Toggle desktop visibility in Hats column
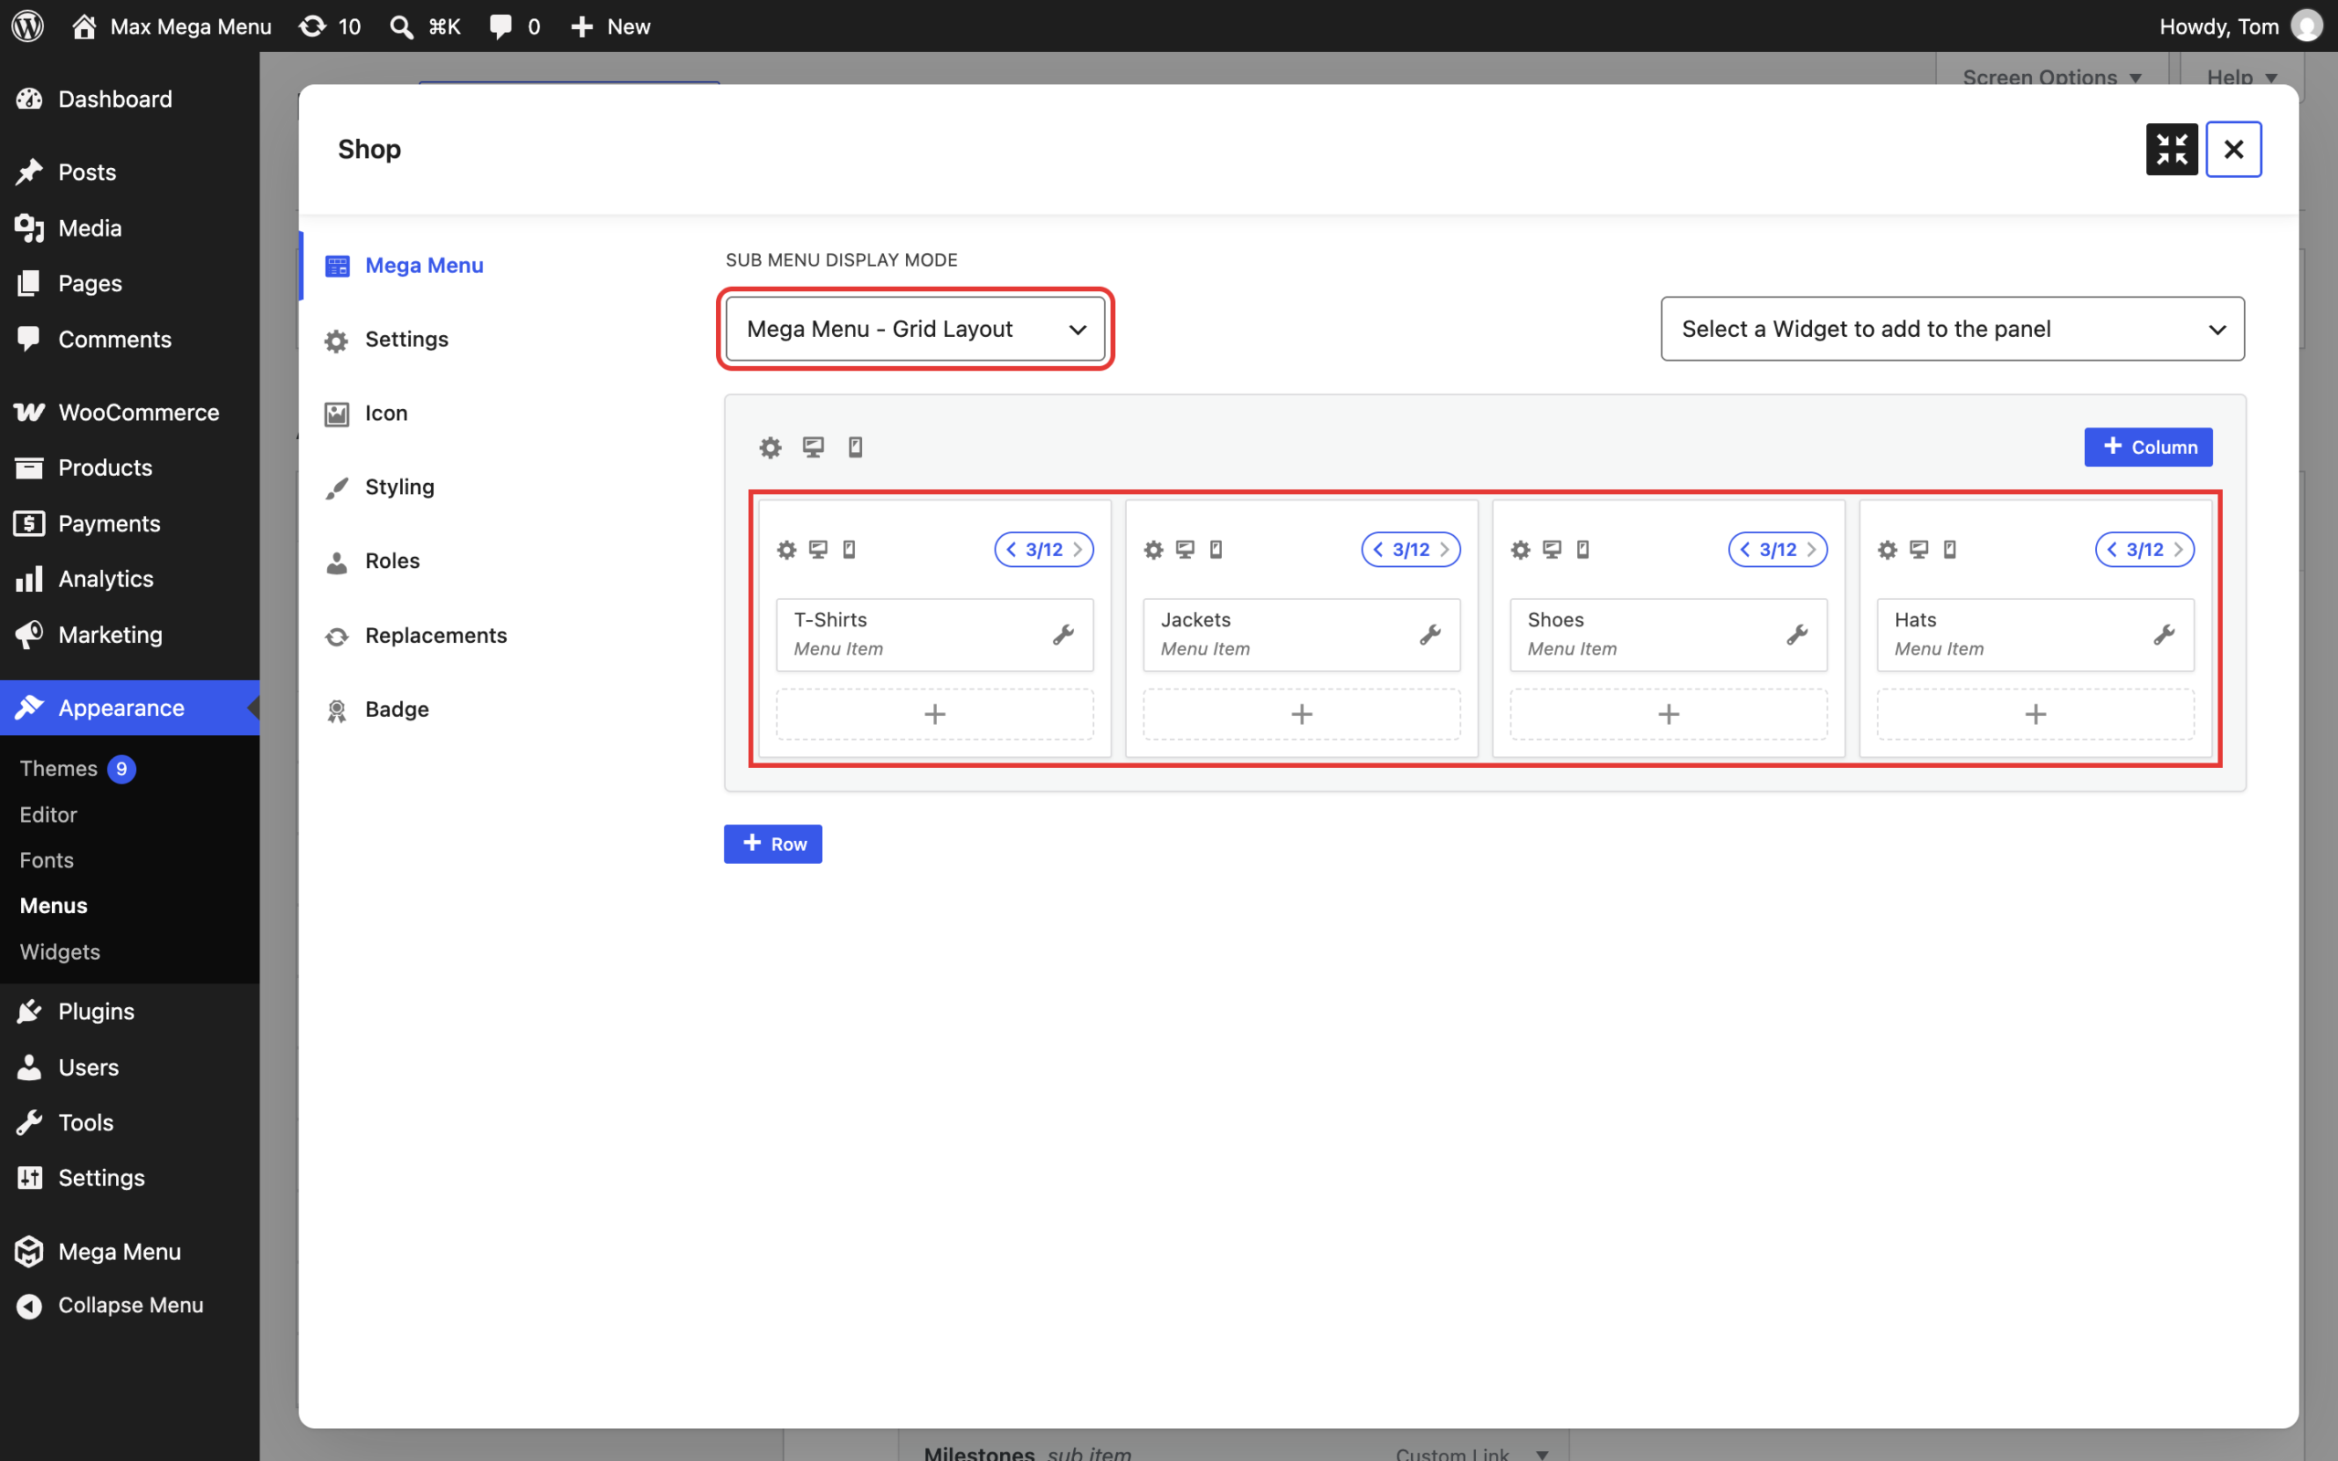This screenshot has height=1461, width=2338. [1919, 550]
